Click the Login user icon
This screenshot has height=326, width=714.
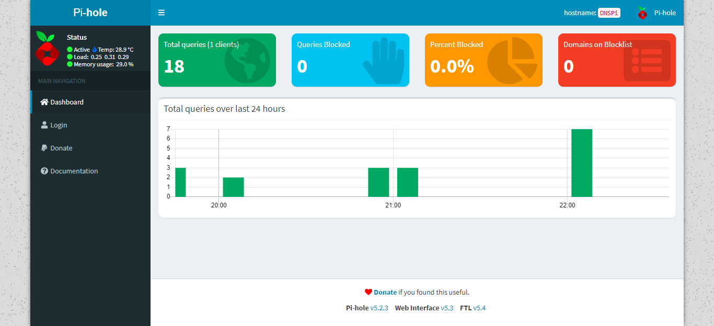click(44, 125)
